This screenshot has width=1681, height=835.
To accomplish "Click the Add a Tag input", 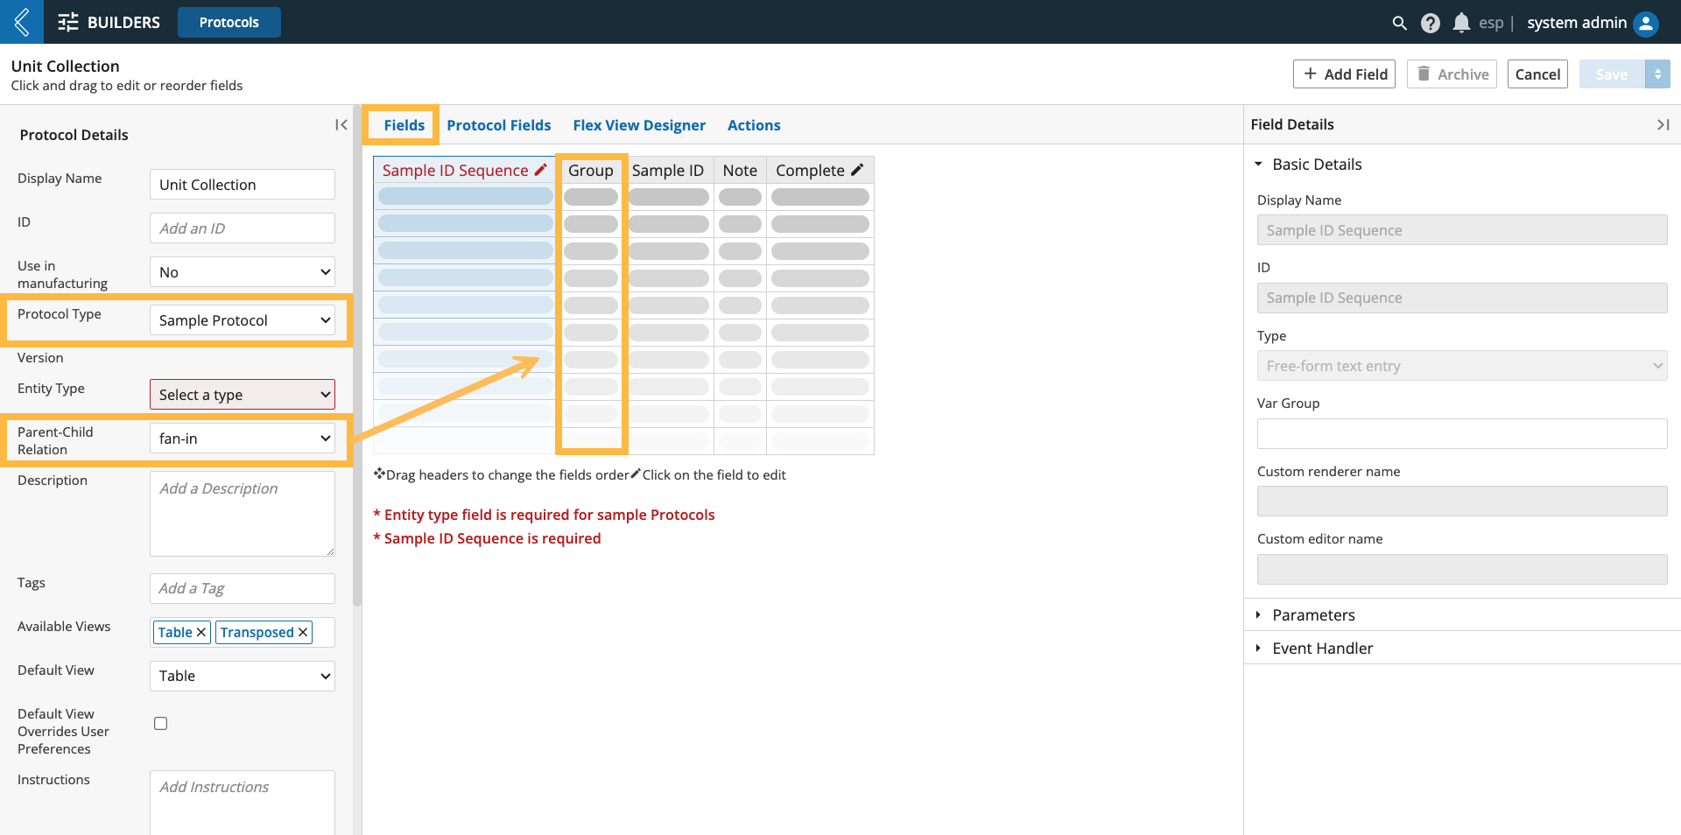I will pos(243,588).
